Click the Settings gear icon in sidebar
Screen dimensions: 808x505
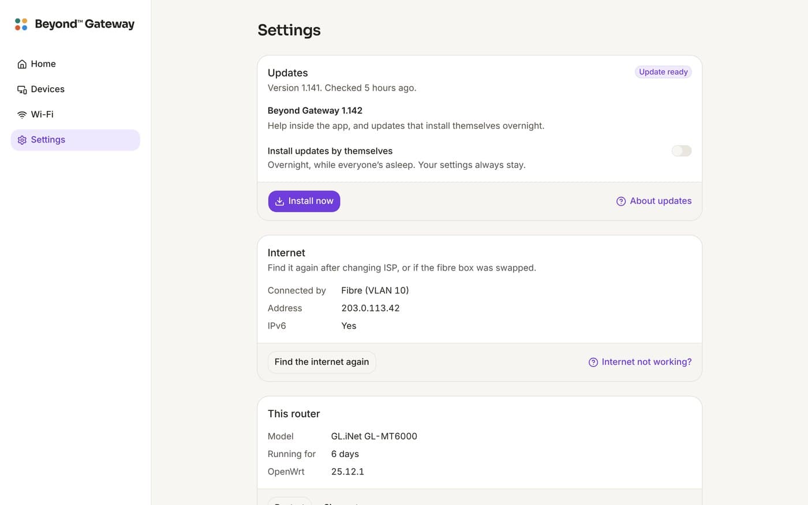(22, 140)
